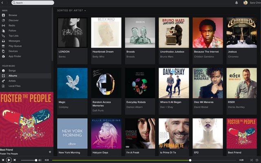261x163 pixels.
Task: Click in the Search field
Action: [33, 3]
